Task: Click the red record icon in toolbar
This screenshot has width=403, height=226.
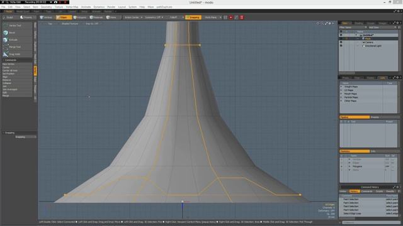Action: click(231, 18)
